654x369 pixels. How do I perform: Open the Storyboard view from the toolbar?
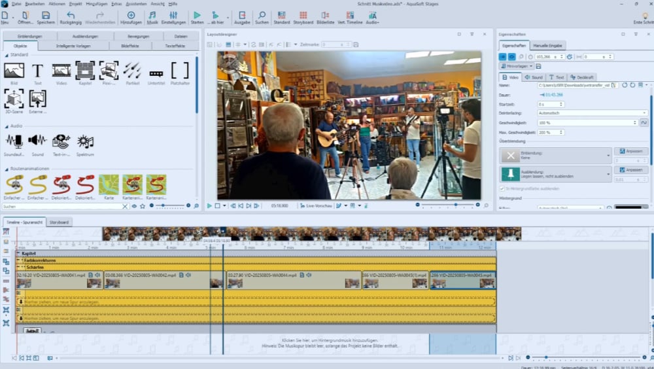[303, 18]
